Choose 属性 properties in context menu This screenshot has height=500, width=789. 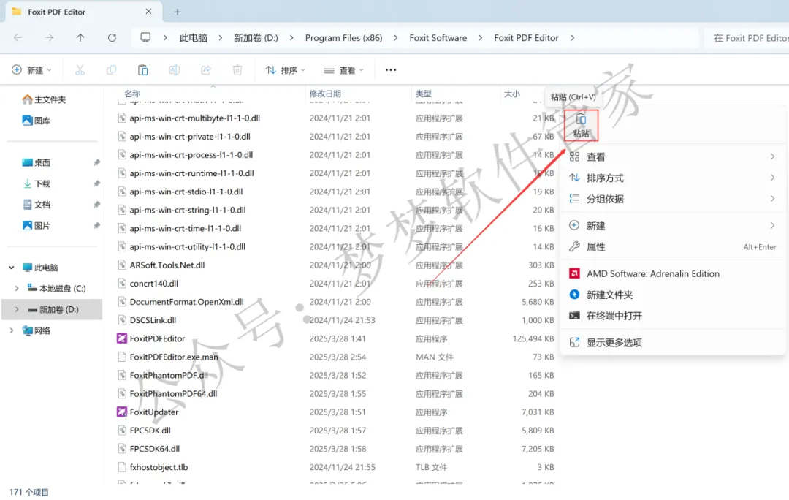[673, 247]
